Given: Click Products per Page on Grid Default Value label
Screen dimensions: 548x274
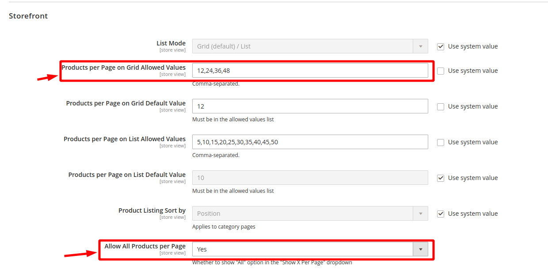Looking at the screenshot, I should click(126, 103).
